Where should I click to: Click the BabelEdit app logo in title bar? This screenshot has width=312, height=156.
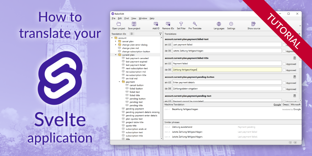[x=113, y=14]
